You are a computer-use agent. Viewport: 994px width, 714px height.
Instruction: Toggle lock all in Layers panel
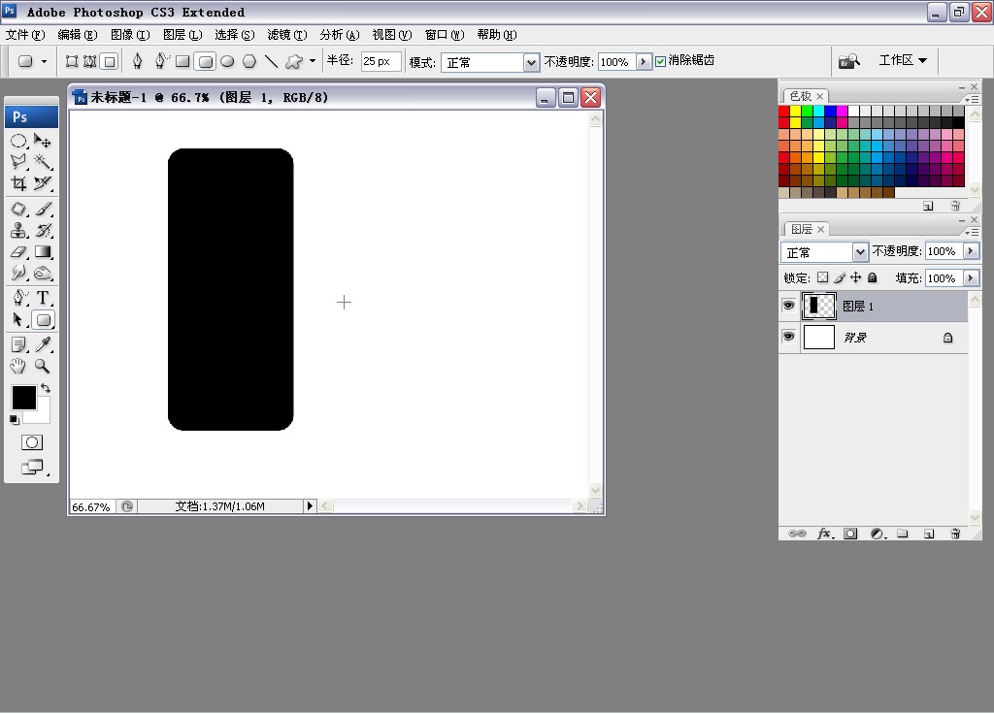click(873, 277)
